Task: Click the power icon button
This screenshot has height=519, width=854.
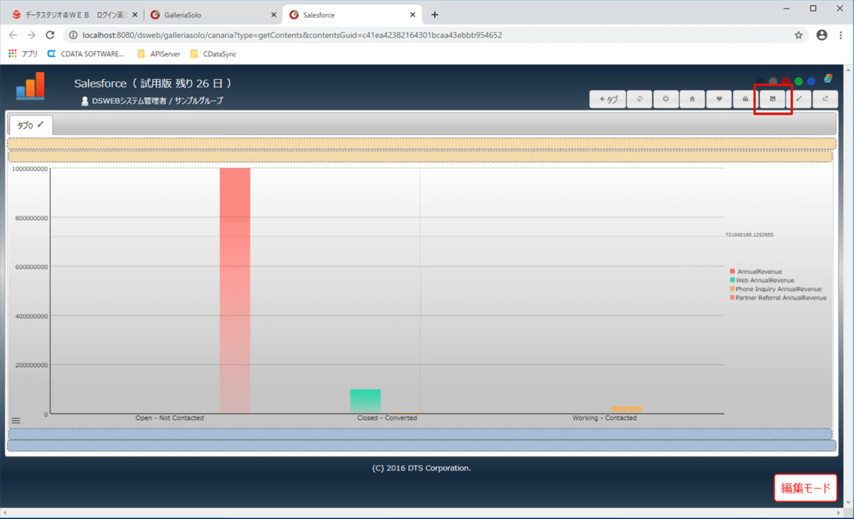Action: [666, 100]
